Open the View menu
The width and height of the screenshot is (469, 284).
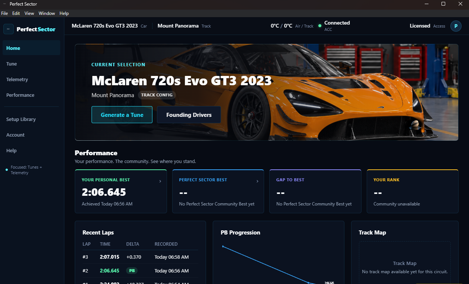click(29, 13)
